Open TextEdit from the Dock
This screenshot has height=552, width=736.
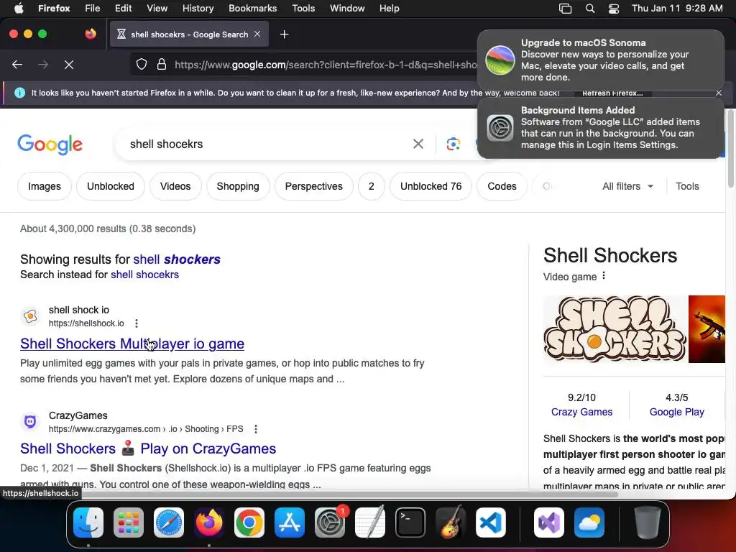[x=370, y=523]
